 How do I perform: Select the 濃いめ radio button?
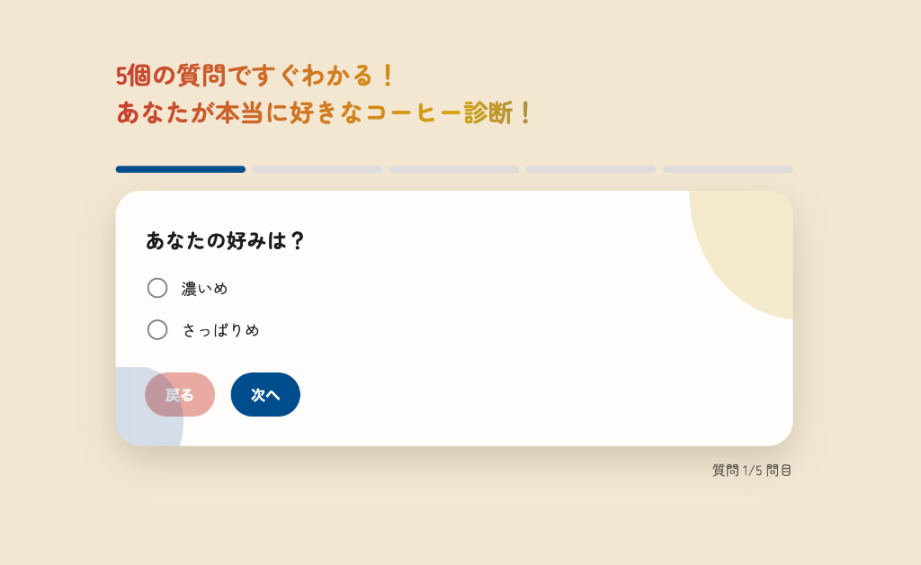coord(157,288)
